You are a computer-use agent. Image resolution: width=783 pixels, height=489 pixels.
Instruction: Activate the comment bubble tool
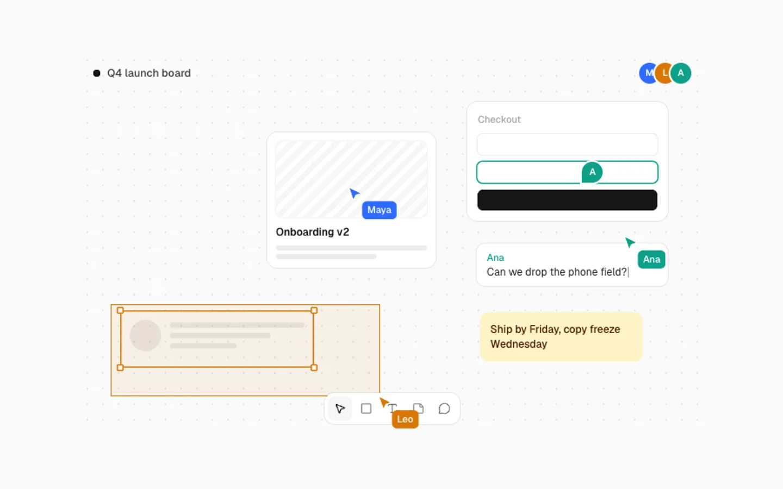click(444, 409)
